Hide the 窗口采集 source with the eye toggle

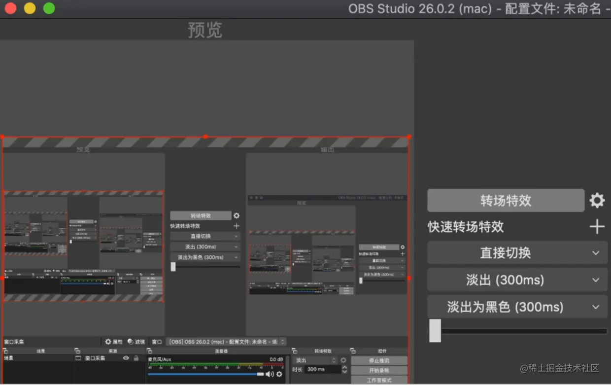pyautogui.click(x=126, y=358)
